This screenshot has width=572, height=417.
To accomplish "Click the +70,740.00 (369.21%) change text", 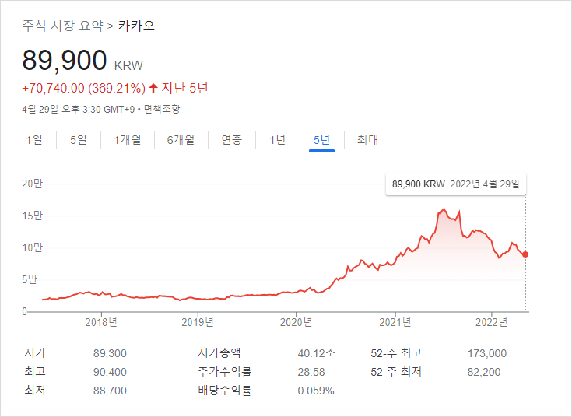I will [84, 88].
